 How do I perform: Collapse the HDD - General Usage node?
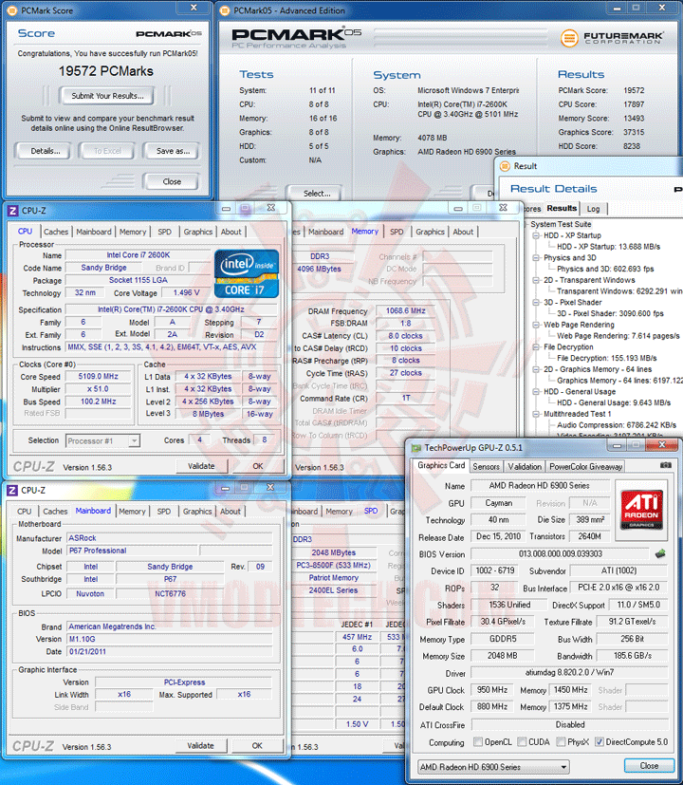tap(536, 392)
